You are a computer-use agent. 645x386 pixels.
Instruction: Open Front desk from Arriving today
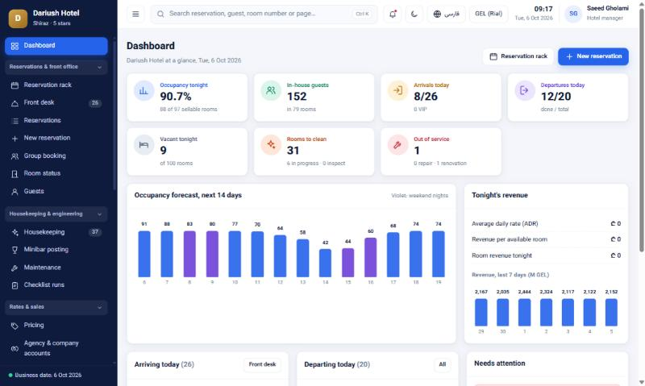[262, 364]
